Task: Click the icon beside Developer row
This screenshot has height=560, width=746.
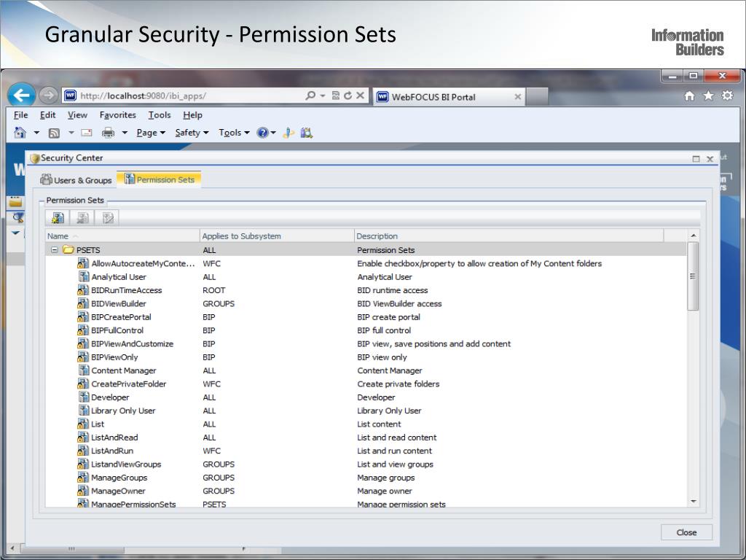Action: coord(84,397)
